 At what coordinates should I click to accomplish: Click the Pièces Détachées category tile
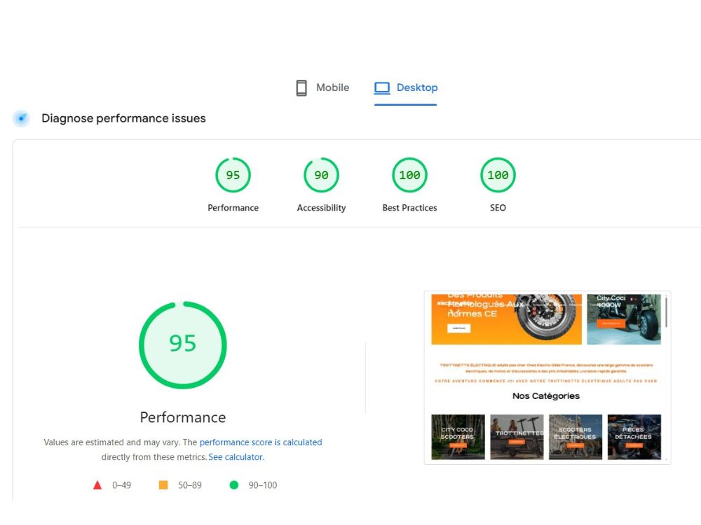click(x=634, y=437)
